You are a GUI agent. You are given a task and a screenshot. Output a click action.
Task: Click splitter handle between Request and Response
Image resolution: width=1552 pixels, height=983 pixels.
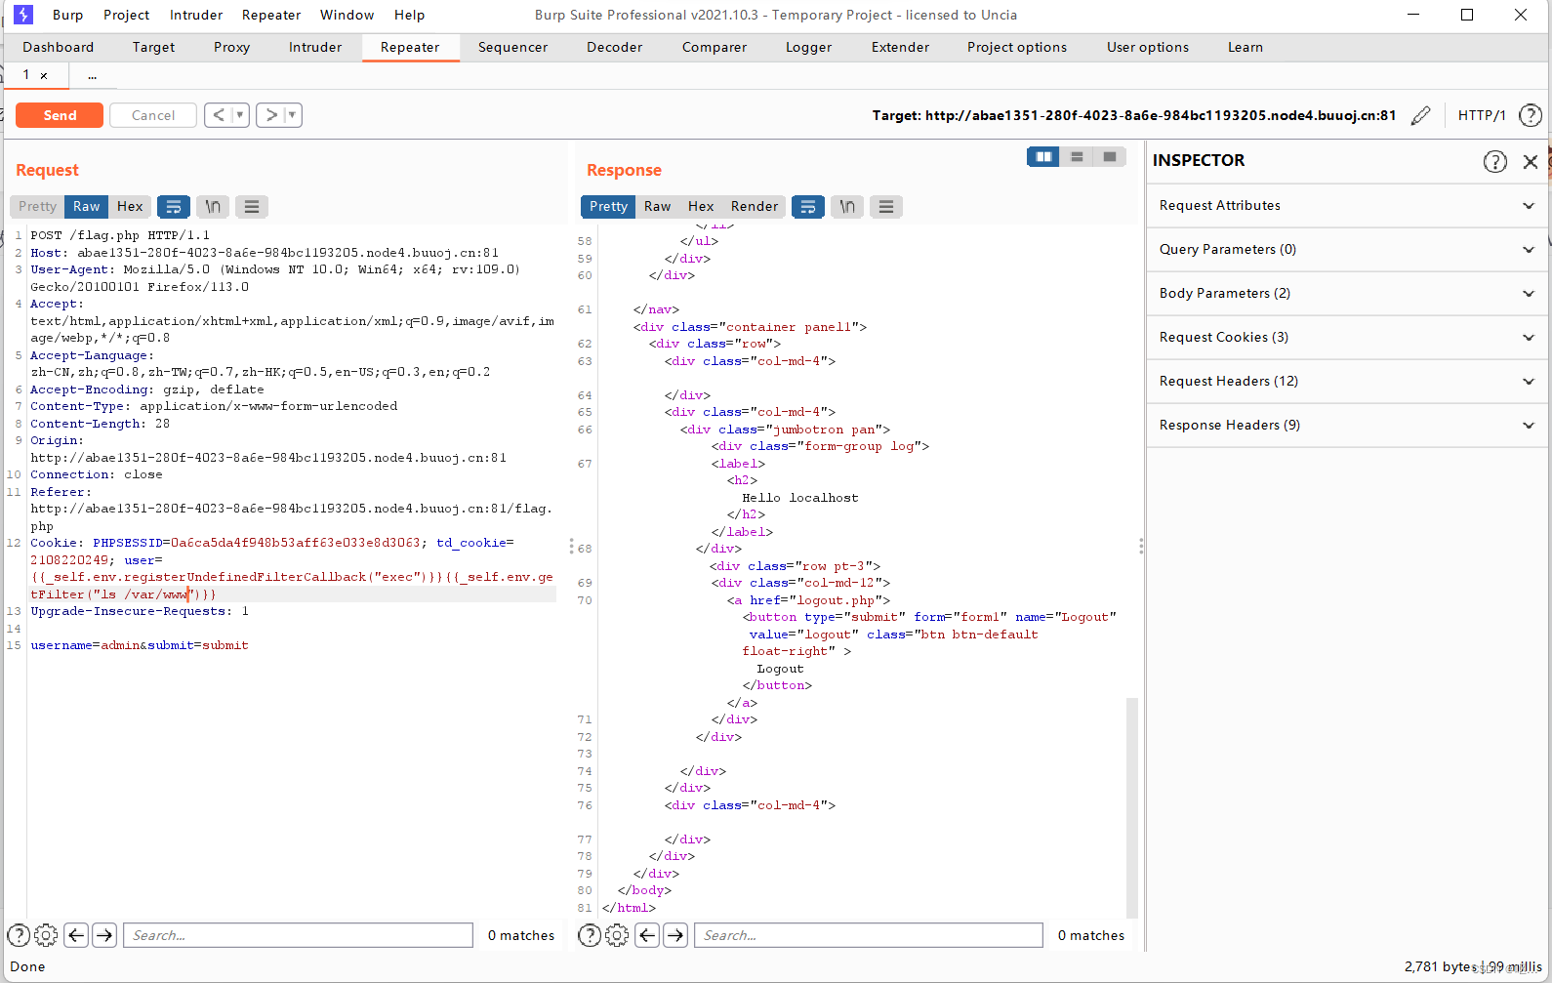[571, 547]
